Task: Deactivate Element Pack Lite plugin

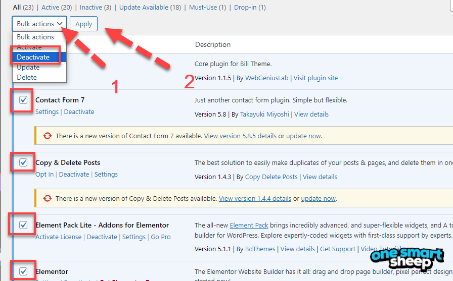Action: [102, 237]
